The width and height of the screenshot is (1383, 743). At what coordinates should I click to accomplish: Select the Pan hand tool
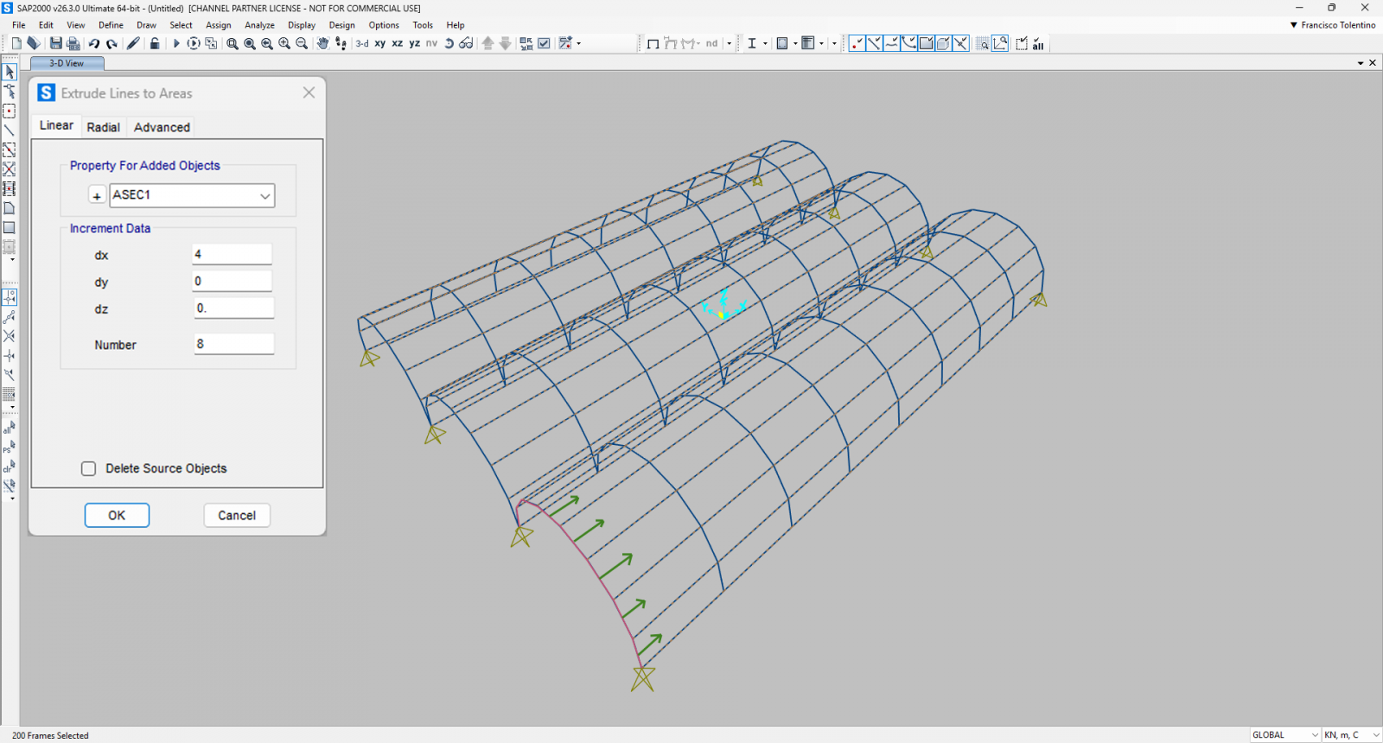(322, 43)
